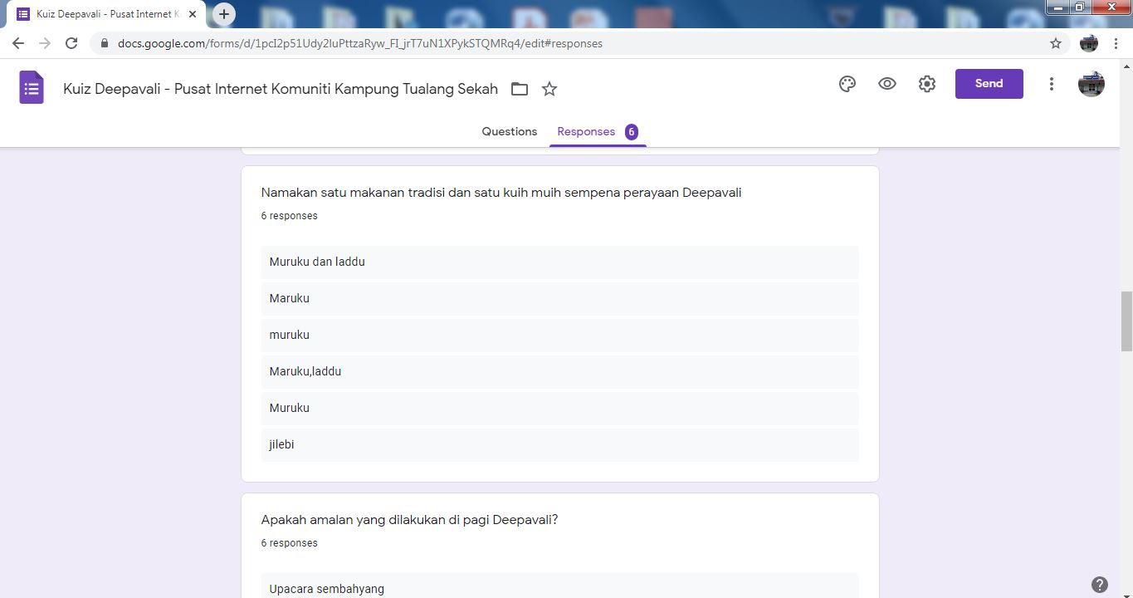This screenshot has height=598, width=1133.
Task: Star the Kuiz Deepavali form
Action: tap(549, 89)
